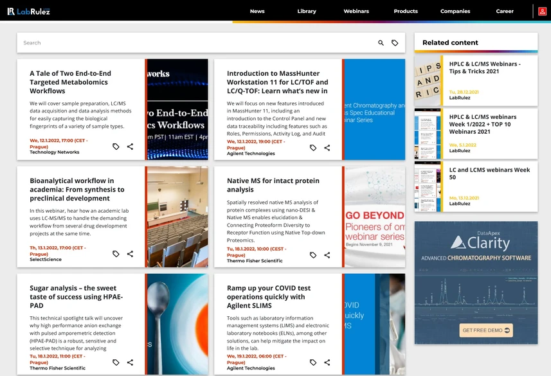Click Agilent Technologies label on MassHunter card
The height and width of the screenshot is (376, 551).
(x=251, y=154)
